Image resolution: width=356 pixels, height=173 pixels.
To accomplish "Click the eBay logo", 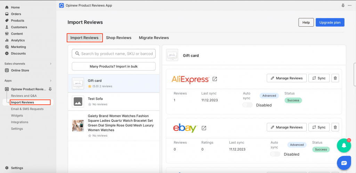I will (x=185, y=128).
